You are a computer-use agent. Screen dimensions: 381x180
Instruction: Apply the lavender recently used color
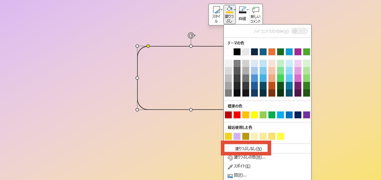click(237, 136)
